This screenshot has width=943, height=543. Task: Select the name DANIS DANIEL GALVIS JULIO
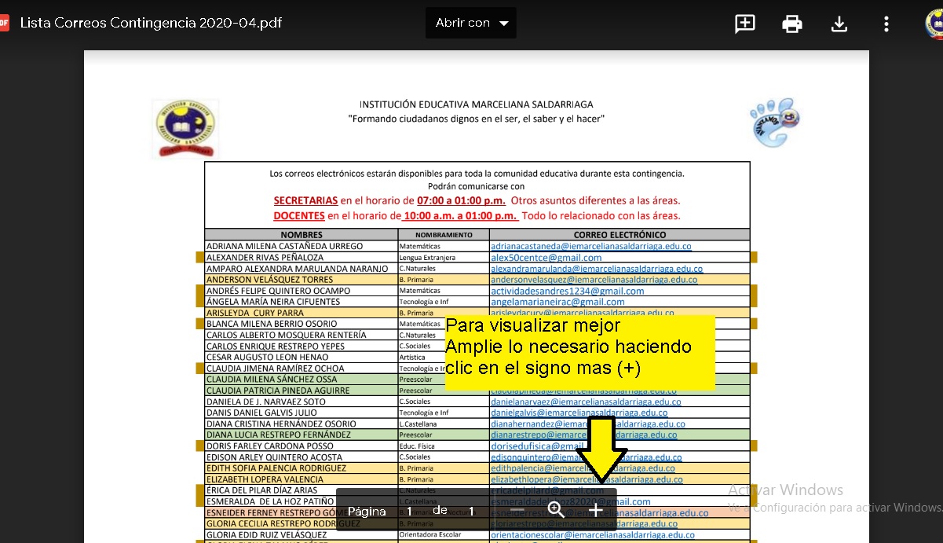tap(261, 413)
